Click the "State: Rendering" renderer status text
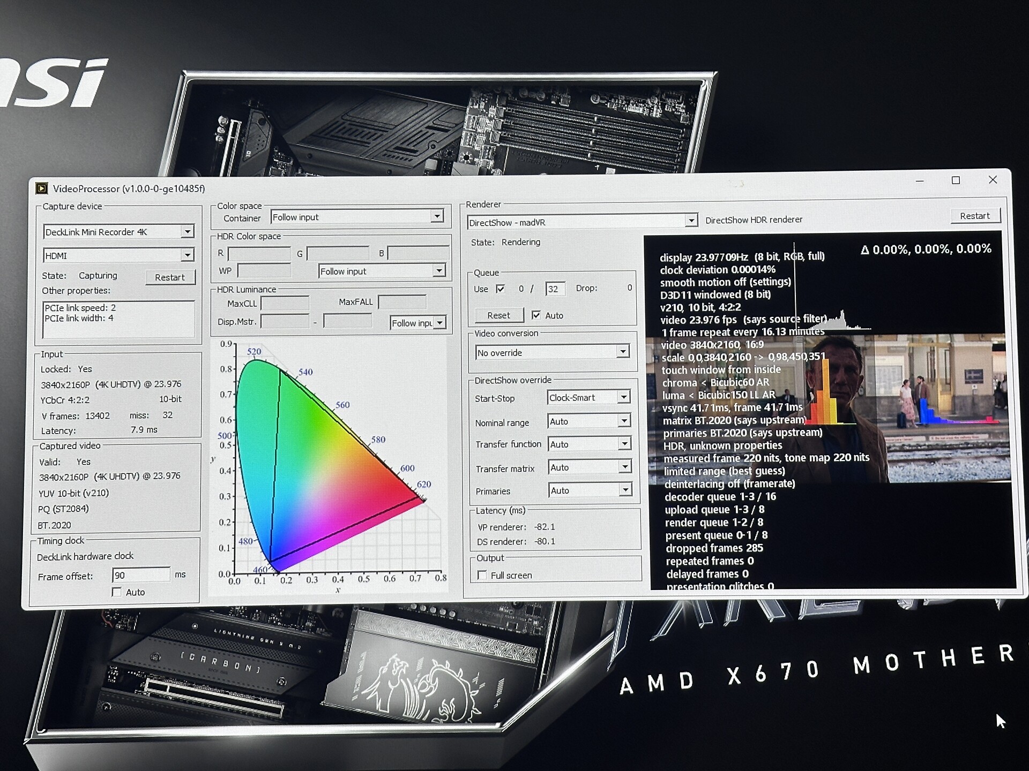Viewport: 1029px width, 771px height. pyautogui.click(x=505, y=242)
